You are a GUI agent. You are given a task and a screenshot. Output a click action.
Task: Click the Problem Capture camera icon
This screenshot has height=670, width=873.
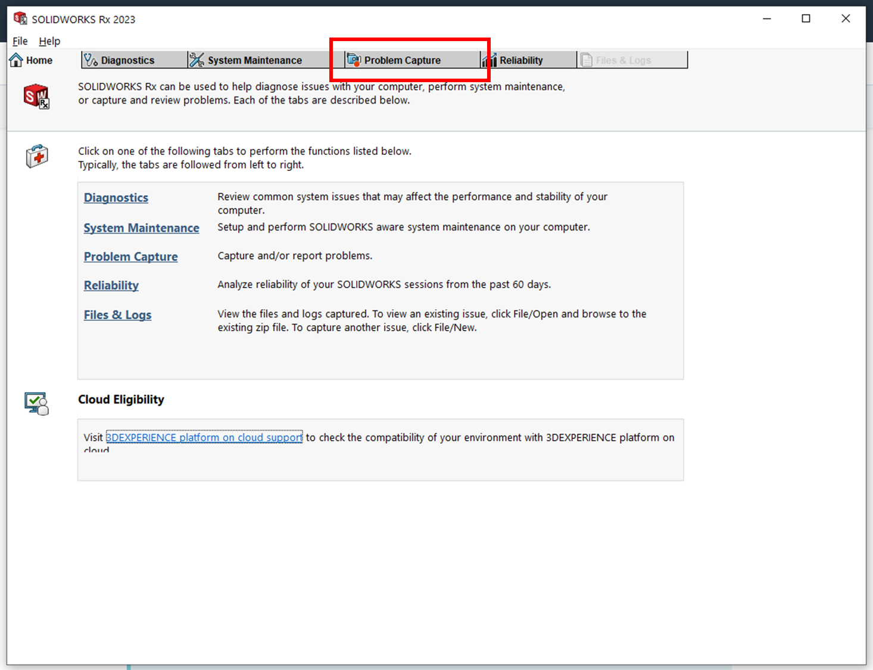coord(354,60)
